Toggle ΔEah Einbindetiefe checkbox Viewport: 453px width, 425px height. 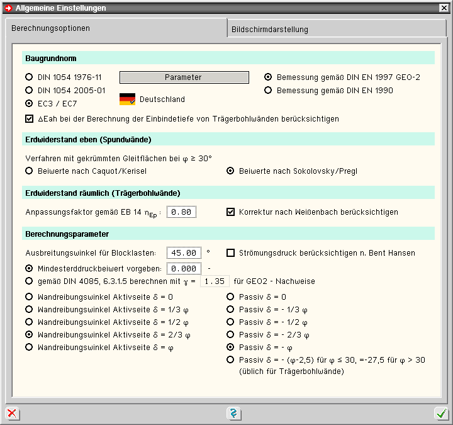coord(29,118)
